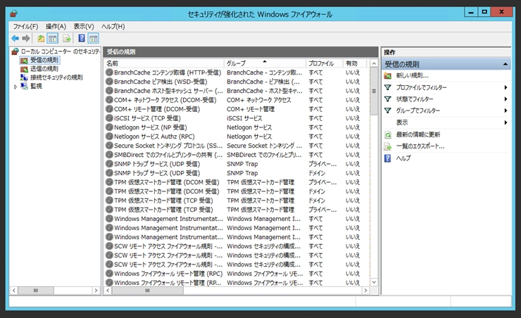
Task: Click the Export list toolbar icon
Action: pyautogui.click(x=67, y=39)
